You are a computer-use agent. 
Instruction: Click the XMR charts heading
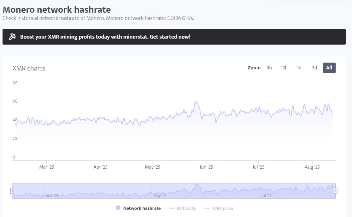(x=29, y=68)
